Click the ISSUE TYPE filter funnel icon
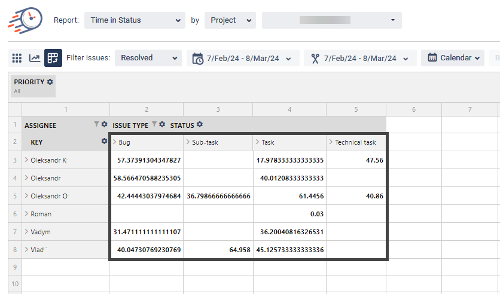500x294 pixels. pos(154,125)
